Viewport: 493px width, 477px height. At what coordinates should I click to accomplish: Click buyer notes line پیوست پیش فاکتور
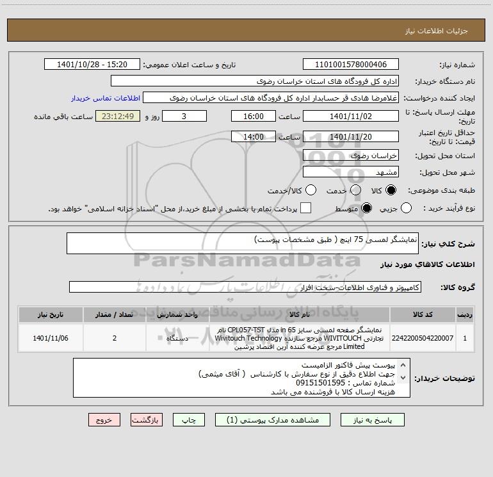[x=348, y=366]
